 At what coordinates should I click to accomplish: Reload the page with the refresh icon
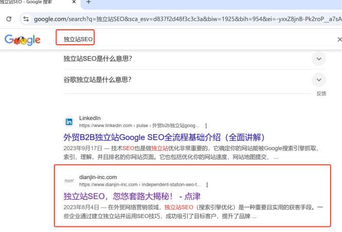point(9,19)
